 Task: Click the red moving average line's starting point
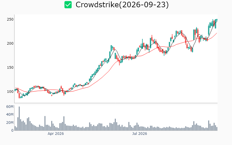tap(15, 88)
